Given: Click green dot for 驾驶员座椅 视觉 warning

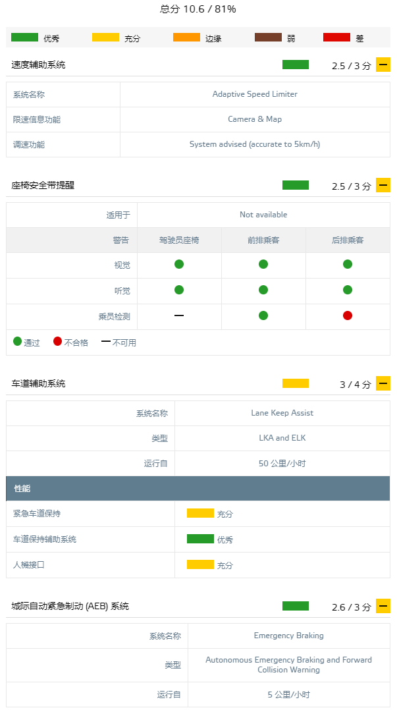Looking at the screenshot, I should [179, 264].
